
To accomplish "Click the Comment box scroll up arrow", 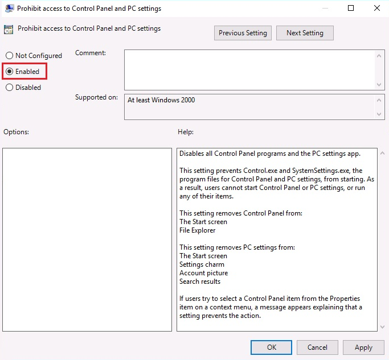I will [x=380, y=55].
